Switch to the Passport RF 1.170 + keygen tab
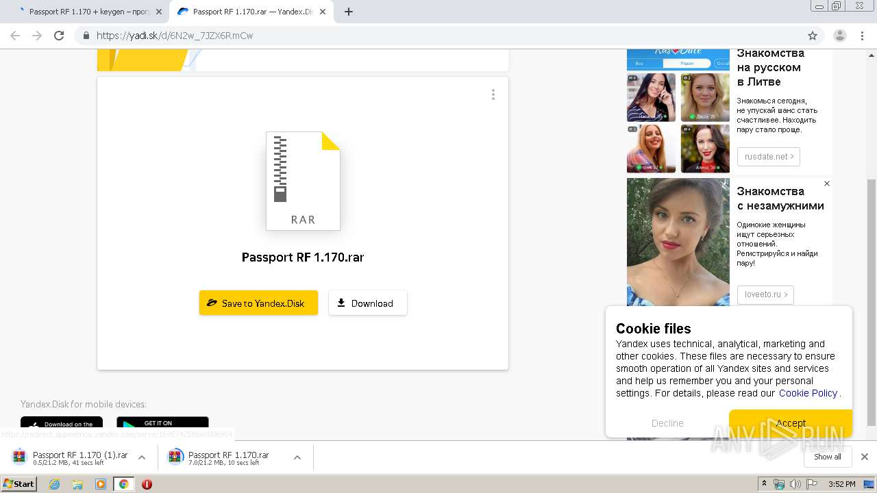This screenshot has width=877, height=493. (x=89, y=12)
